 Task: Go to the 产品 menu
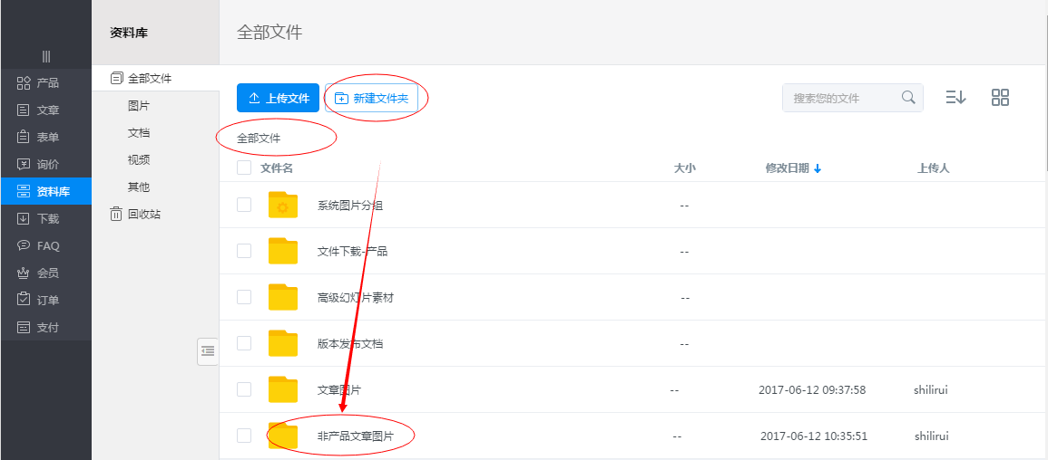(x=47, y=83)
